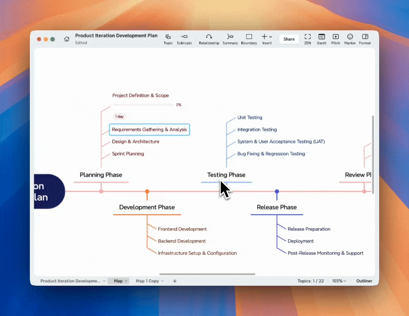Open the zoom level 103% dropdown

coord(339,281)
